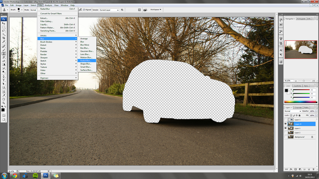Open the Workspace dropdown

pyautogui.click(x=156, y=10)
